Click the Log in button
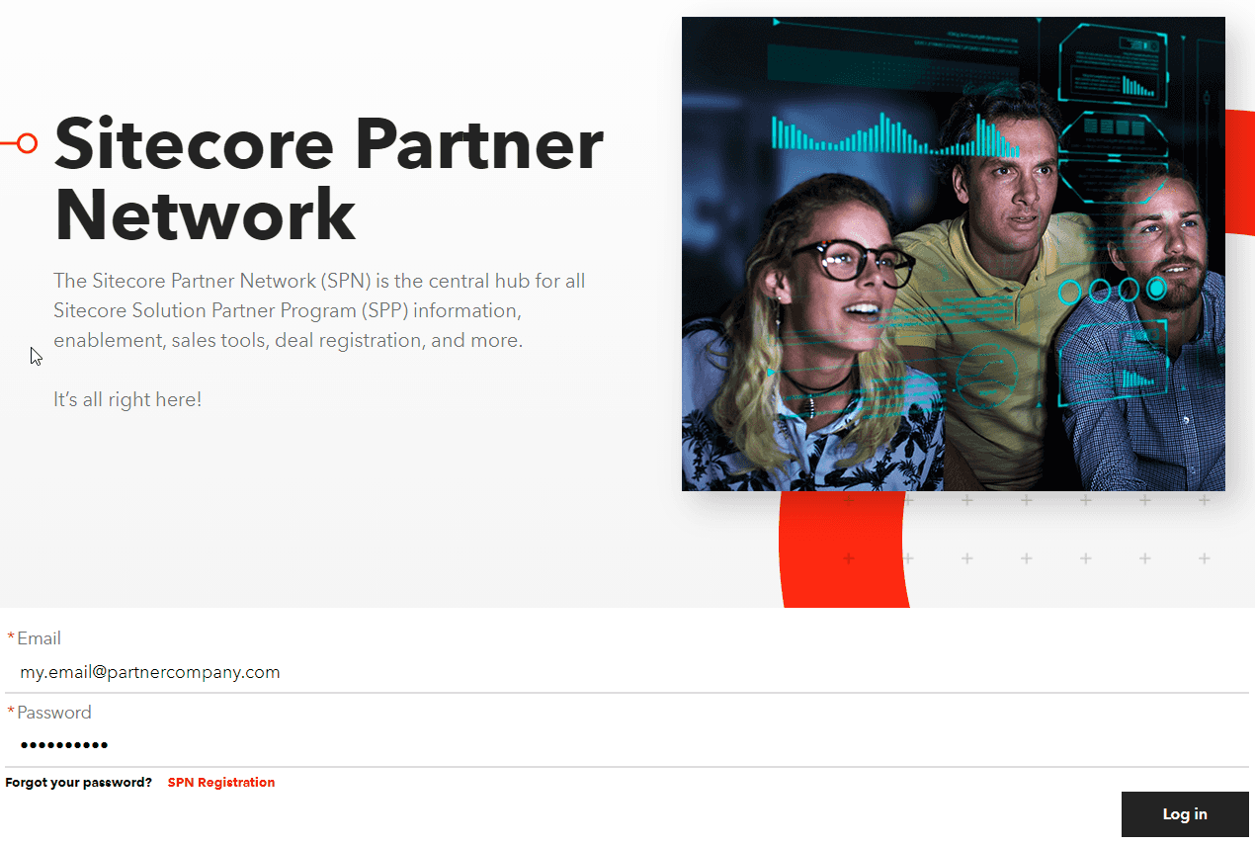This screenshot has height=846, width=1255. click(x=1185, y=814)
